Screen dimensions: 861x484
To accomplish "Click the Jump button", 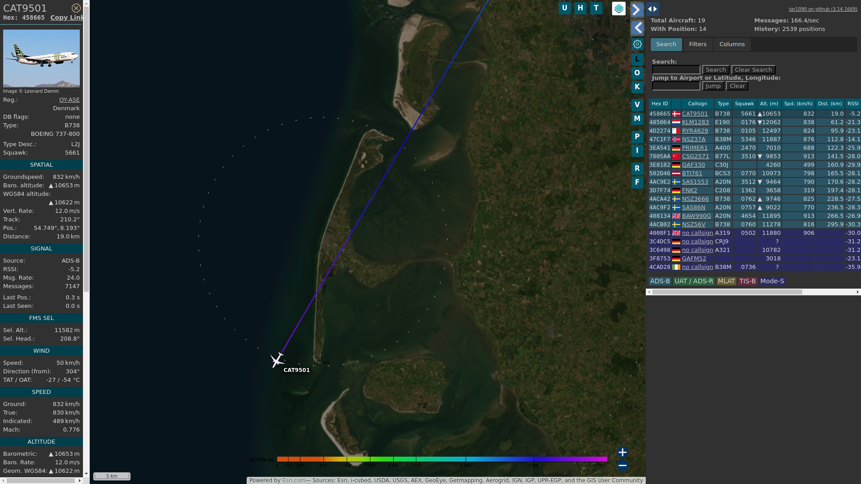I will point(713,86).
